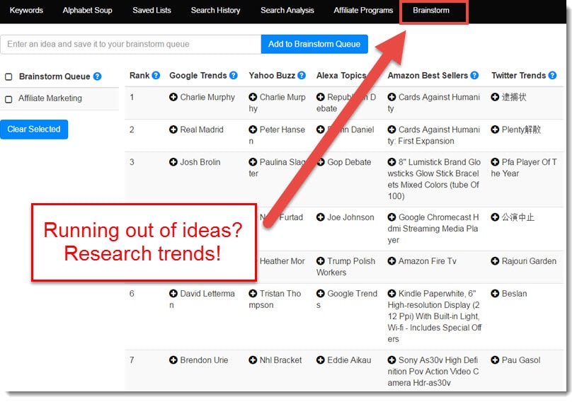Viewport: 577px width, 402px height.
Task: Add Joe Johnson using its plus icon
Action: coord(321,217)
